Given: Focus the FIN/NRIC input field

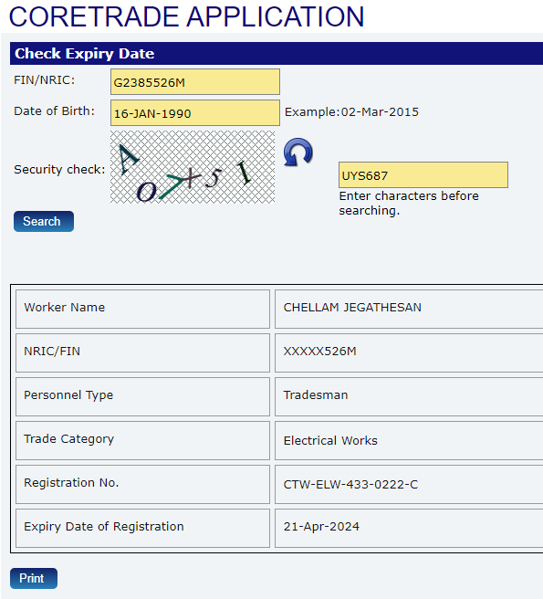Looking at the screenshot, I should pyautogui.click(x=195, y=82).
